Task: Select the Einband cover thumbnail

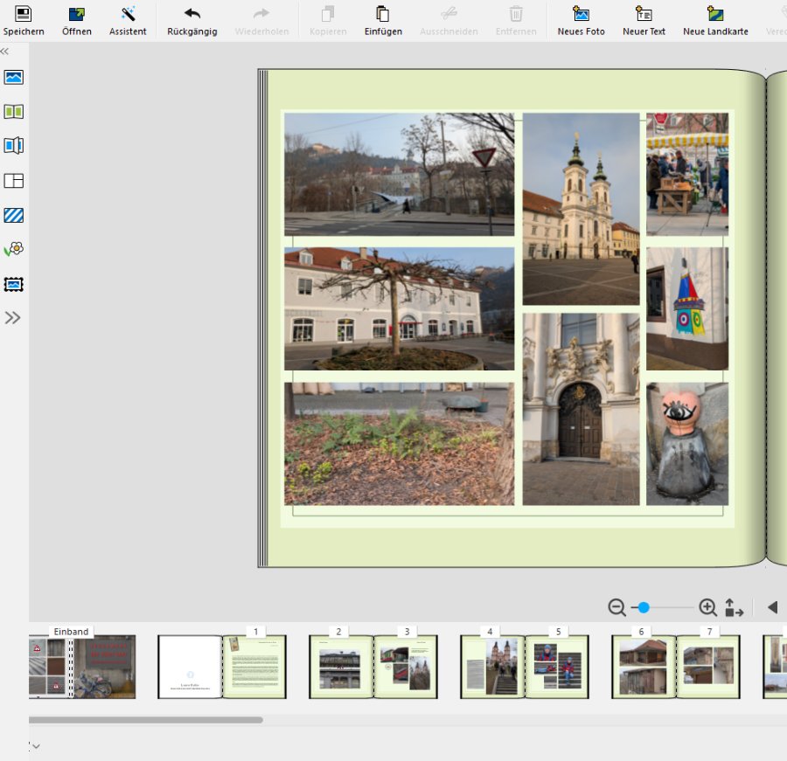Action: click(82, 667)
